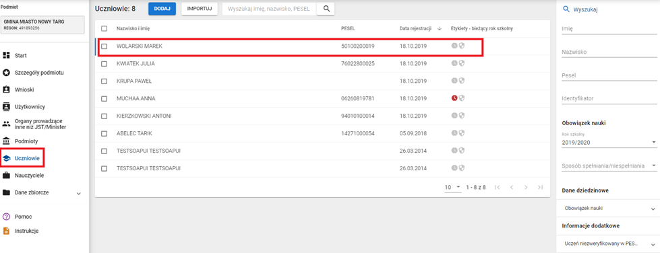Focus the main search field for imię, nazwisko, PESEL
The width and height of the screenshot is (660, 253).
pyautogui.click(x=269, y=8)
